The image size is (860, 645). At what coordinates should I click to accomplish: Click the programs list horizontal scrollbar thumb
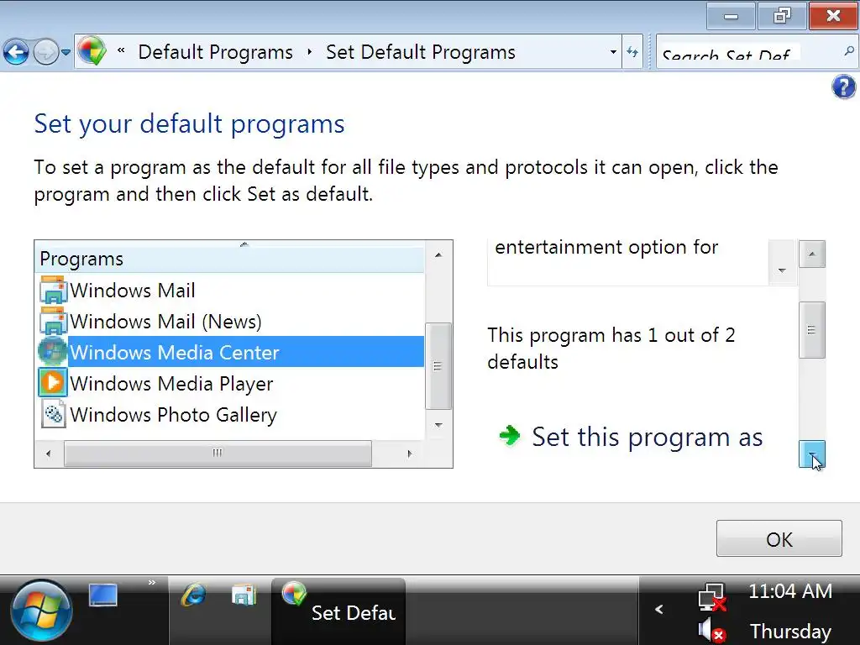[218, 454]
